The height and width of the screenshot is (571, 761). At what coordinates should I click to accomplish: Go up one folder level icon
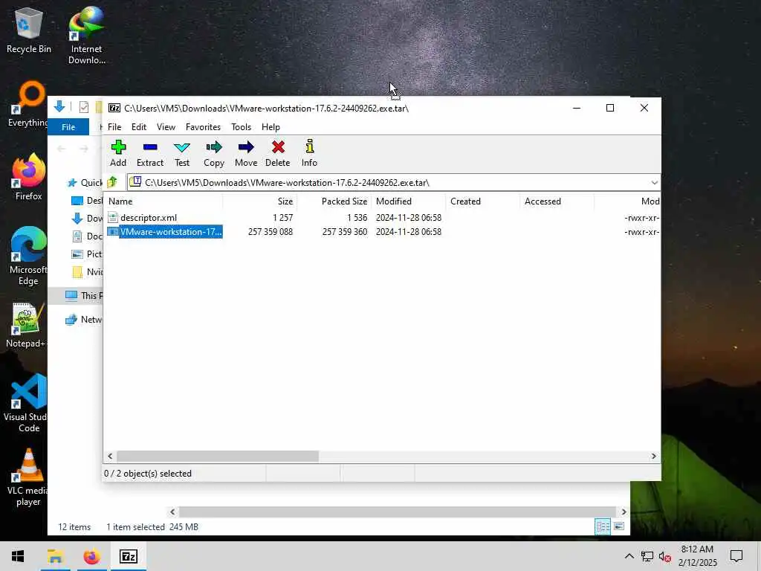113,182
